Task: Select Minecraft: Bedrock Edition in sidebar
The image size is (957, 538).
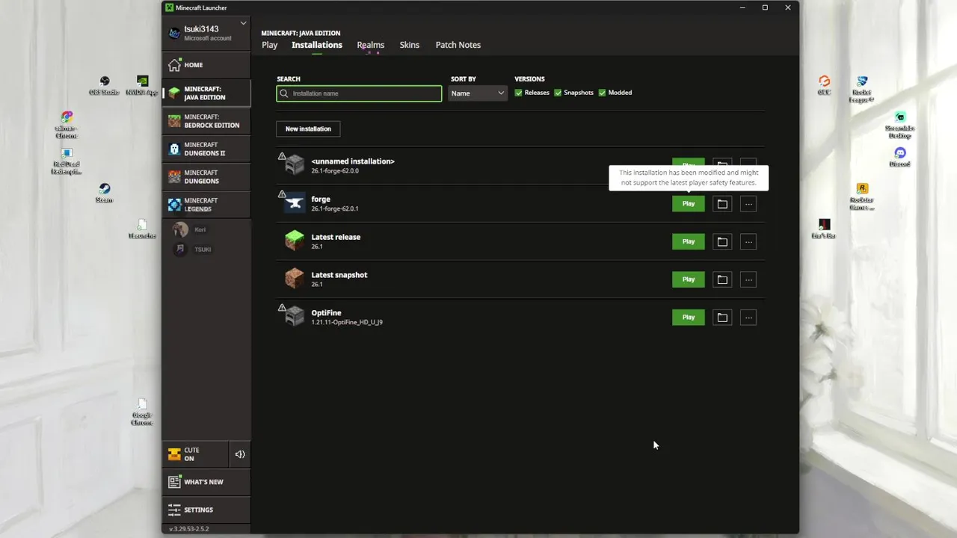Action: pyautogui.click(x=206, y=121)
